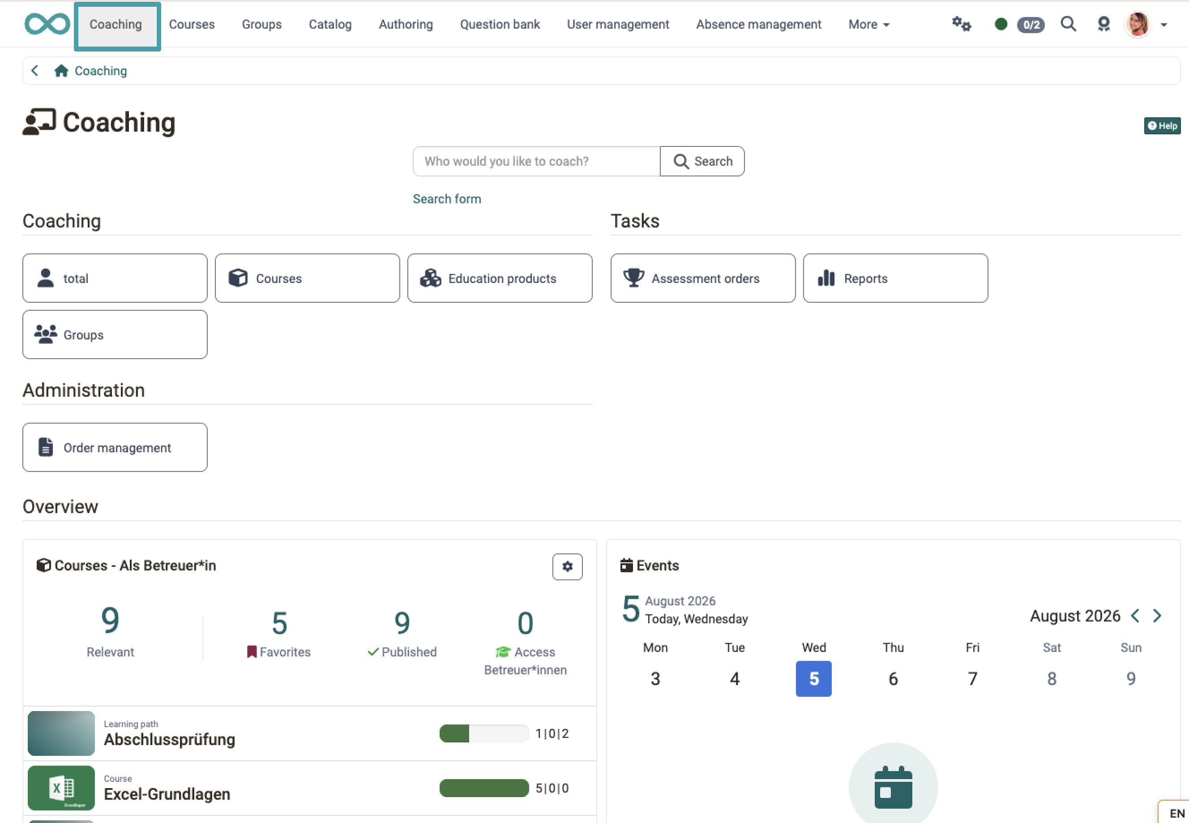
Task: Open the Absence management tab
Action: (x=759, y=24)
